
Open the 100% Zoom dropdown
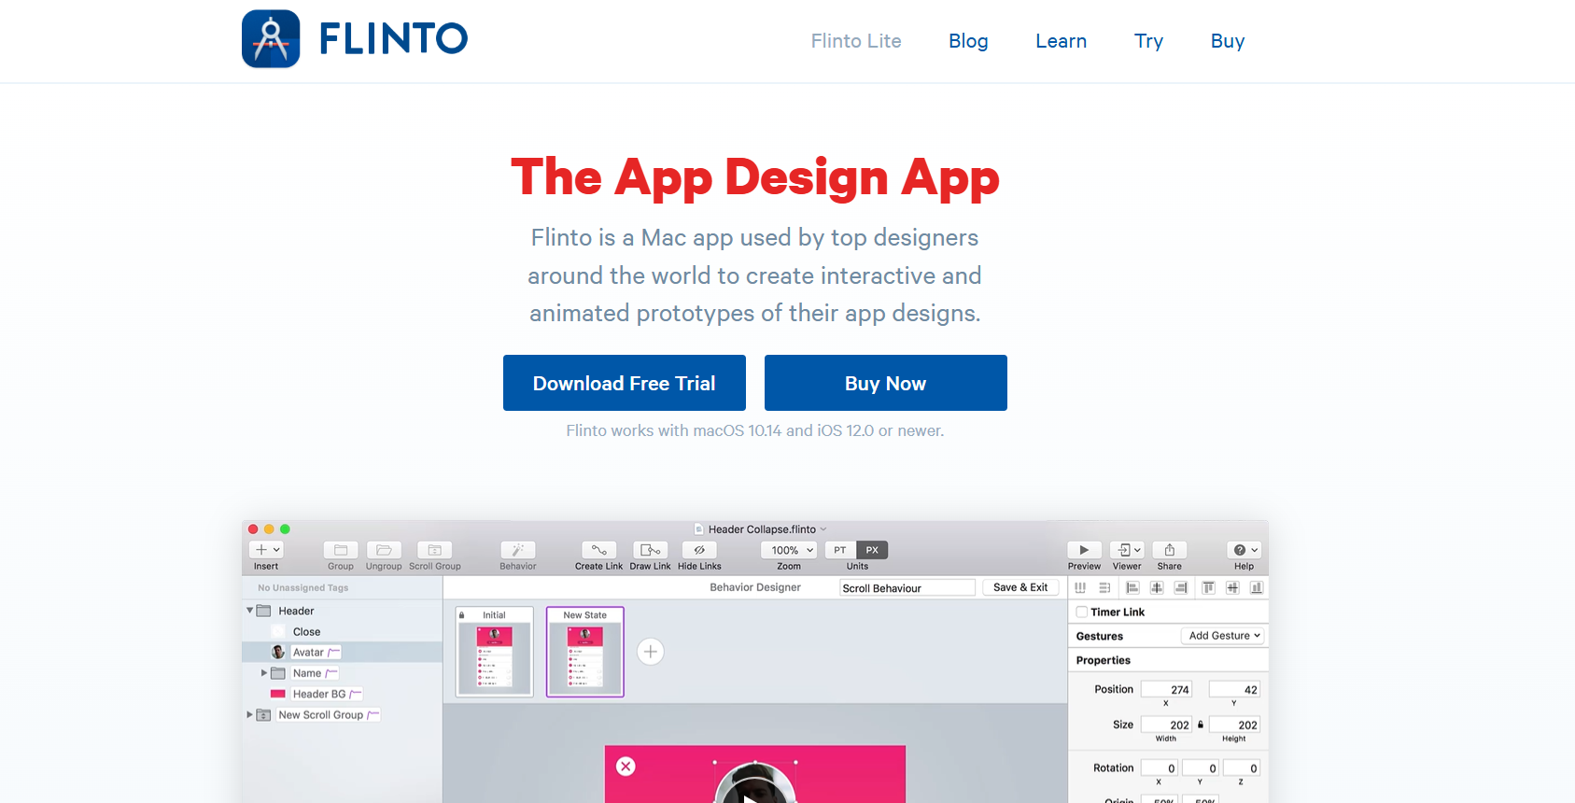789,550
